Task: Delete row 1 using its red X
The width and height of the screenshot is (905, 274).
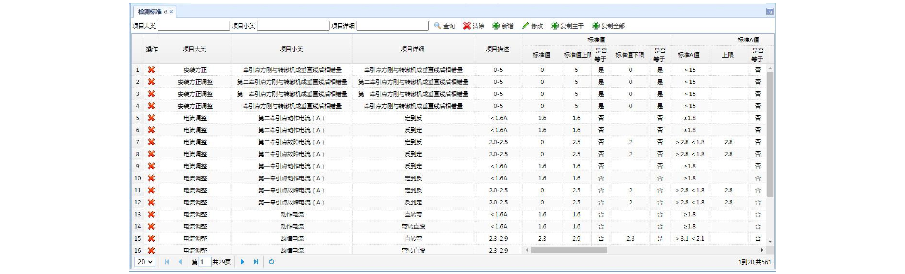Action: pyautogui.click(x=151, y=70)
